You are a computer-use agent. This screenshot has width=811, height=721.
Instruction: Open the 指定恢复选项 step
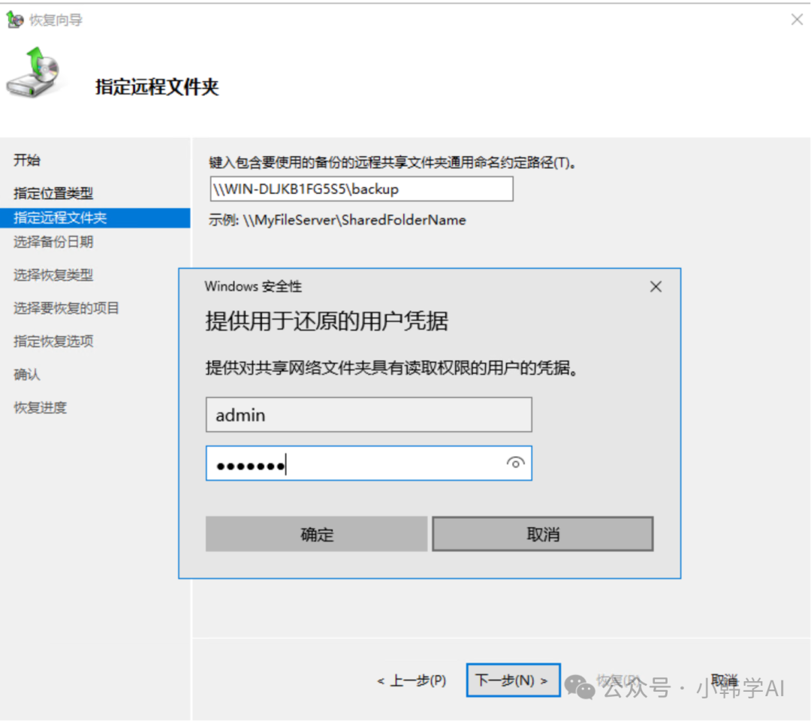[x=53, y=341]
